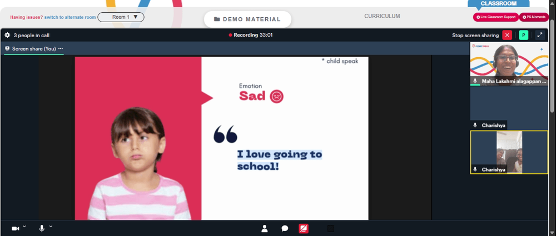Viewport: 556px width, 236px height.
Task: Open Room 1 dropdown selector
Action: pyautogui.click(x=121, y=17)
